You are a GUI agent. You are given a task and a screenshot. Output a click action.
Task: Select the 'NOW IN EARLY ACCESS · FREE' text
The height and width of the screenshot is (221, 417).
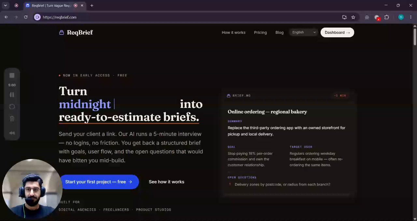coord(95,75)
